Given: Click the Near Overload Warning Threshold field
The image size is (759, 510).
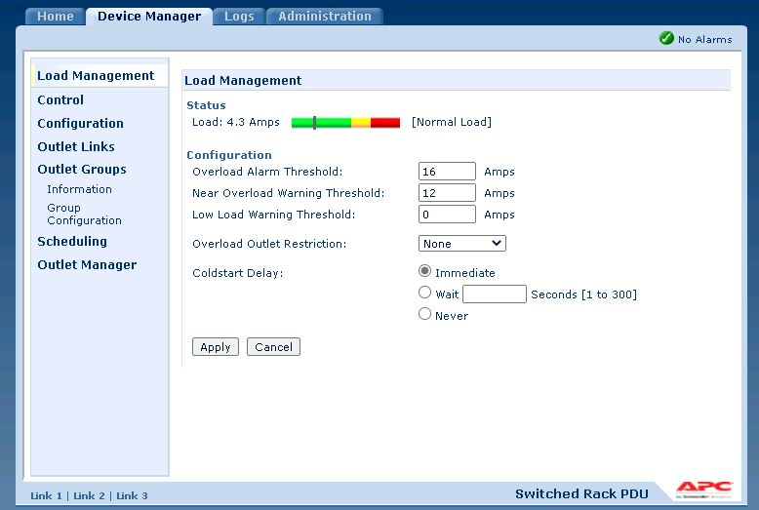Looking at the screenshot, I should [x=447, y=192].
